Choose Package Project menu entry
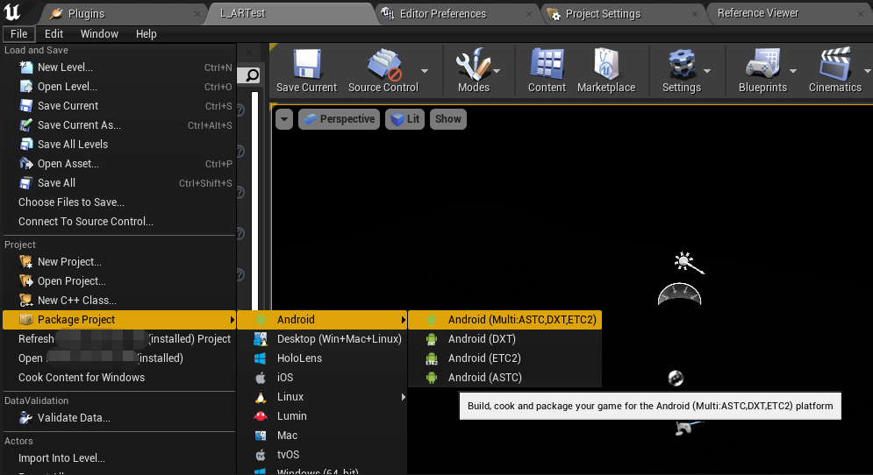Screen dimensions: 873x475 coord(119,320)
